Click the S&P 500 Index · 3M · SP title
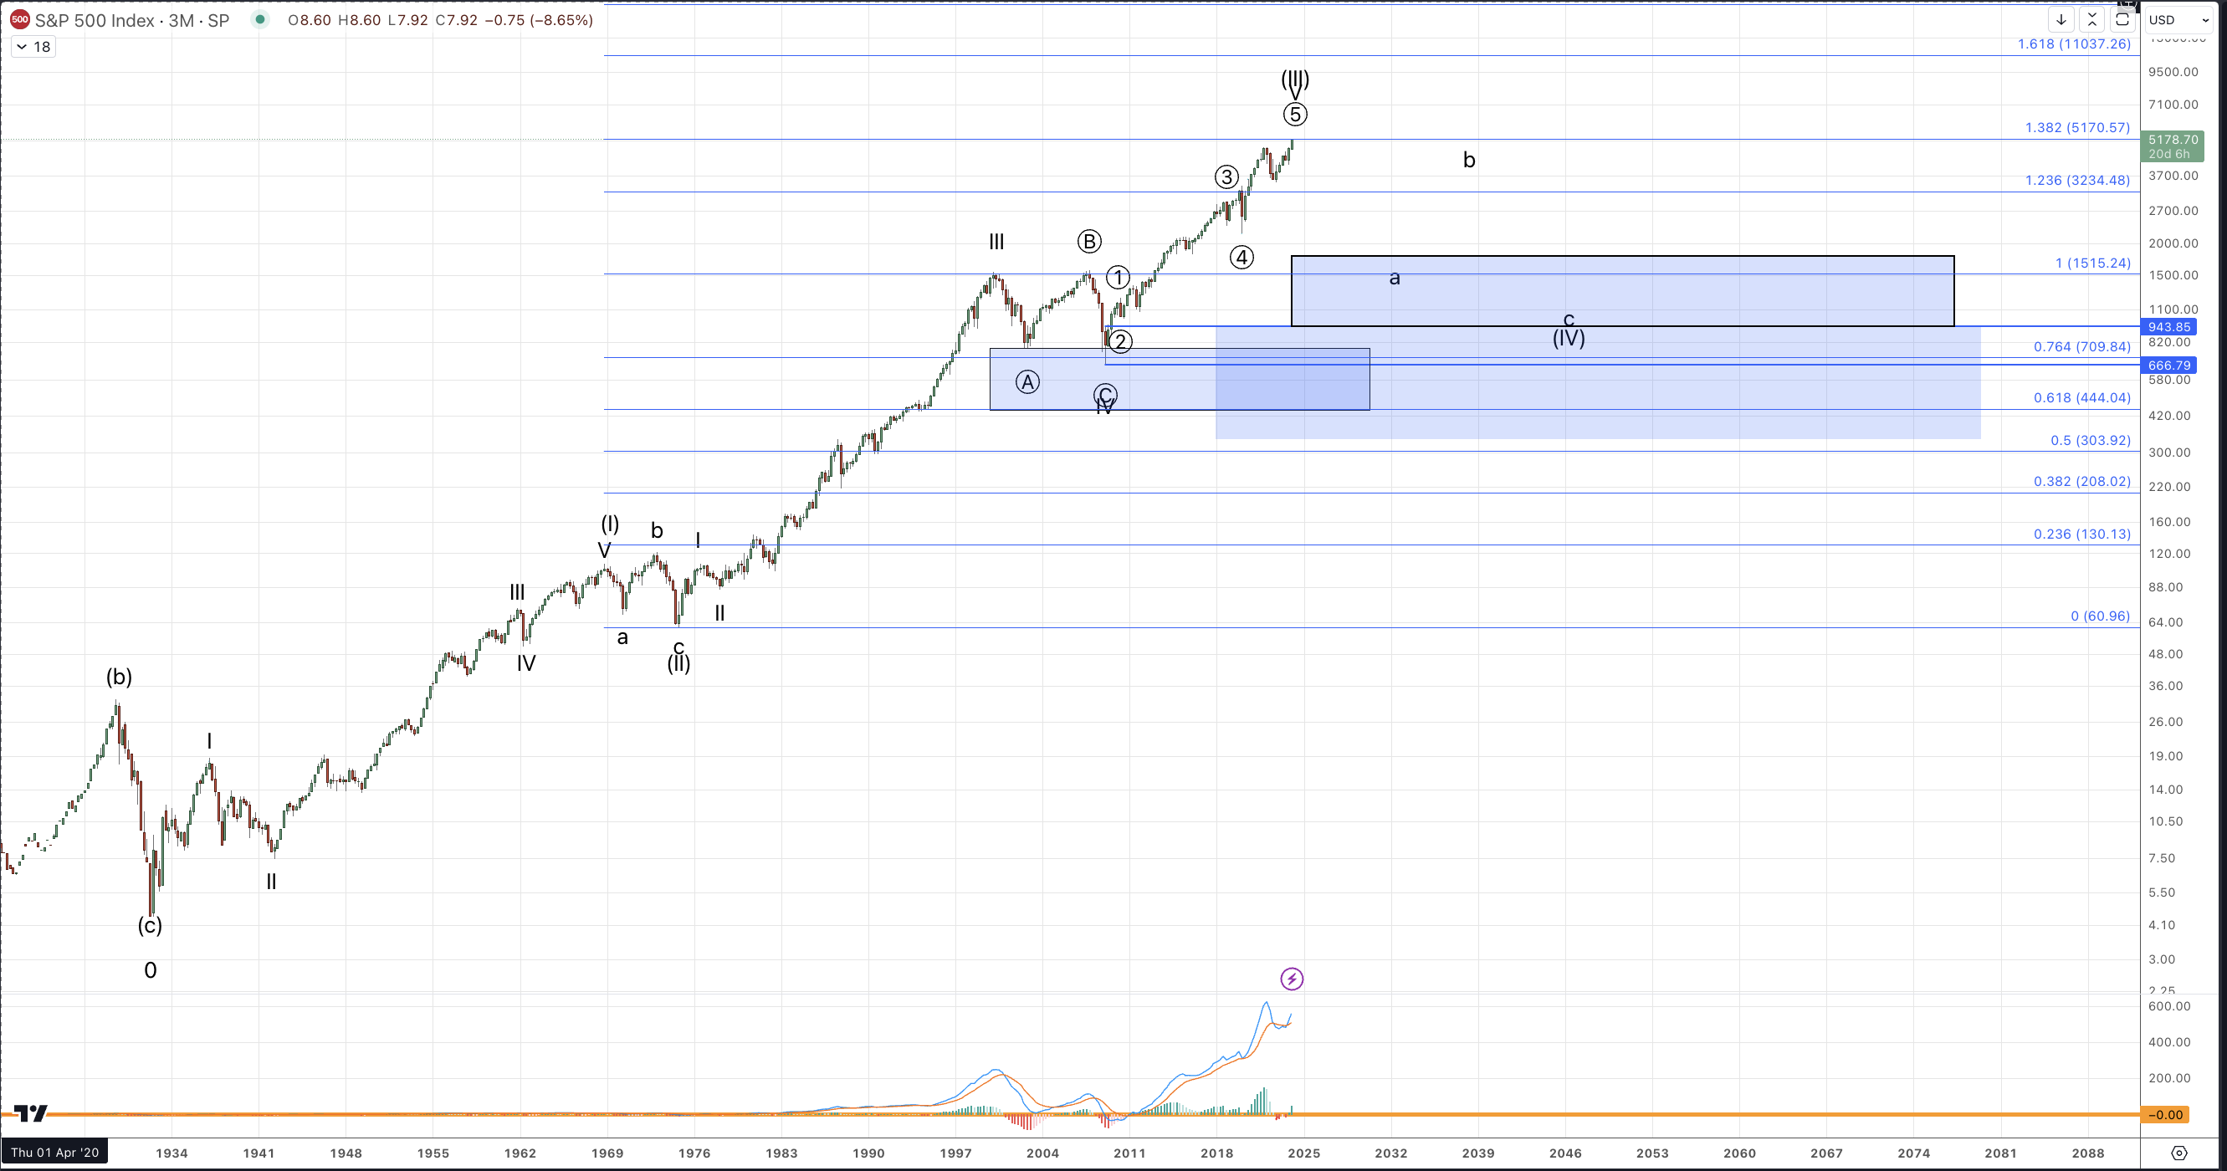Viewport: 2227px width, 1171px height. tap(131, 20)
